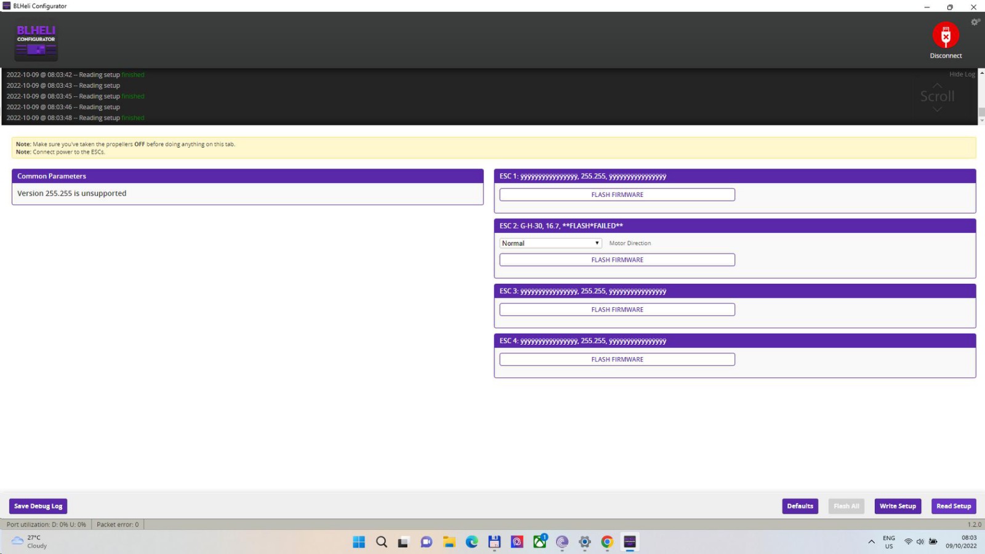The height and width of the screenshot is (554, 985).
Task: Click the Scroll log control
Action: 937,97
